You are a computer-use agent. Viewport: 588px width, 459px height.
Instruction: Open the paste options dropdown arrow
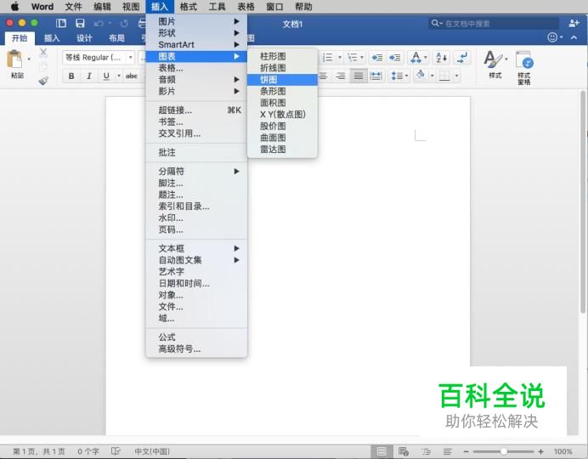coord(29,59)
